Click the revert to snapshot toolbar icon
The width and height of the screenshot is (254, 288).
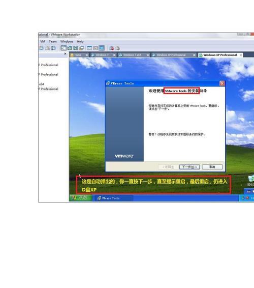coord(48,48)
